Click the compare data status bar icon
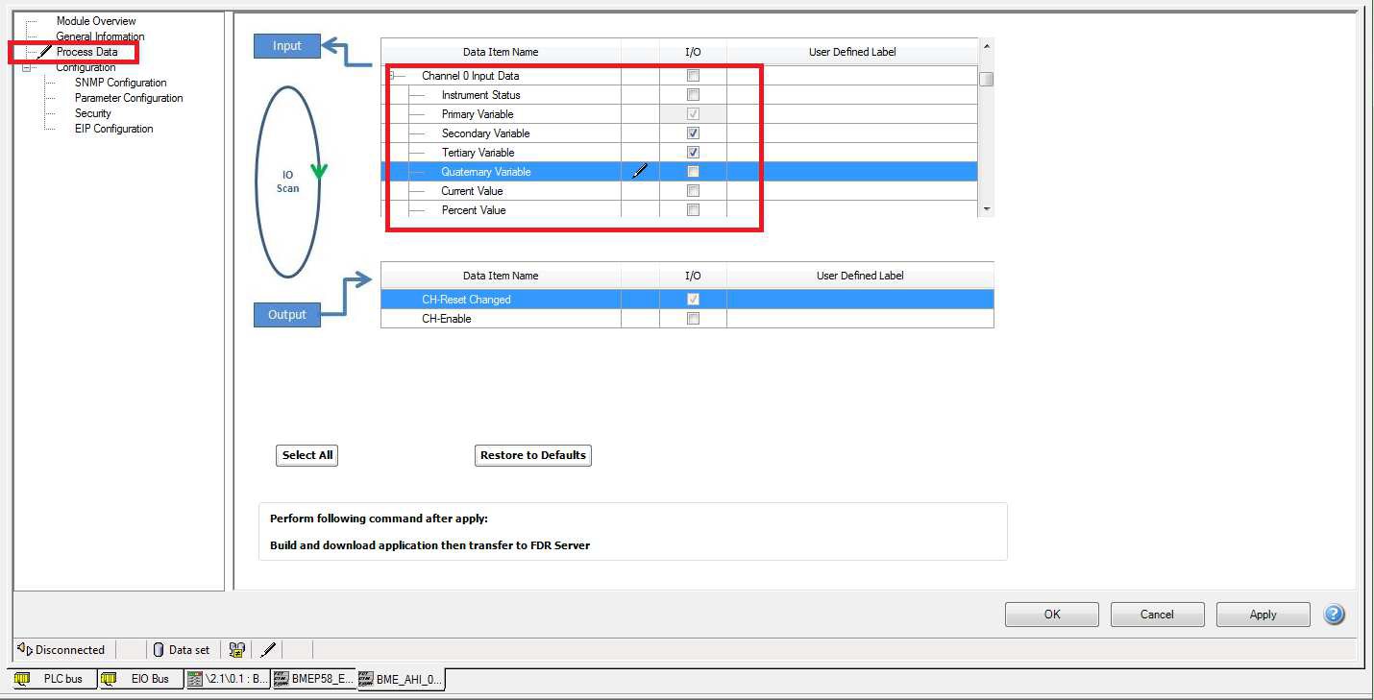Image resolution: width=1374 pixels, height=700 pixels. pyautogui.click(x=236, y=650)
